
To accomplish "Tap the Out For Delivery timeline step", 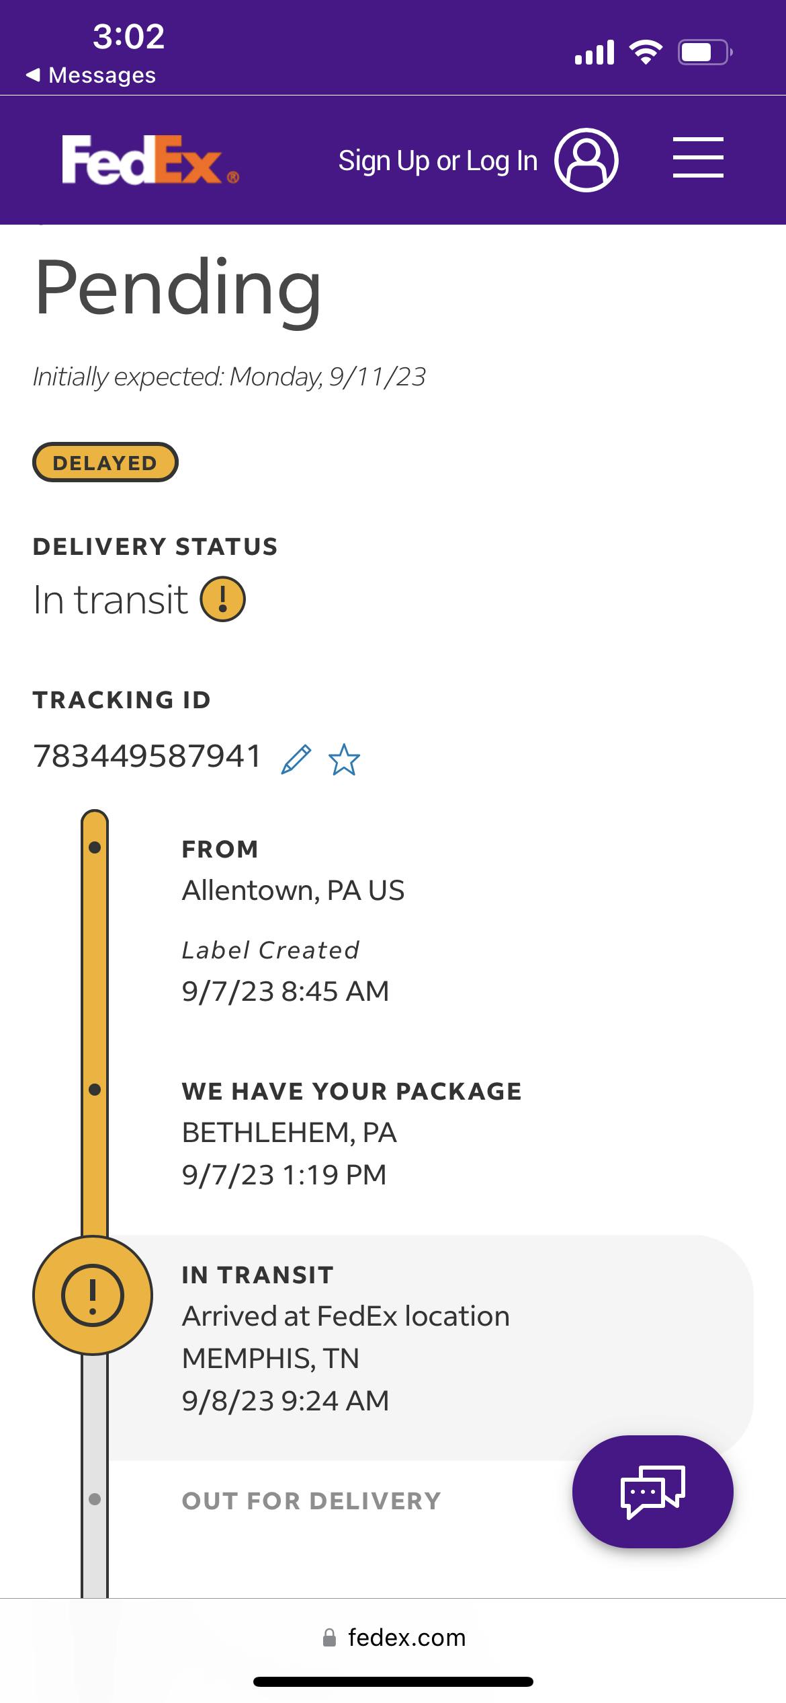I will (x=311, y=1501).
